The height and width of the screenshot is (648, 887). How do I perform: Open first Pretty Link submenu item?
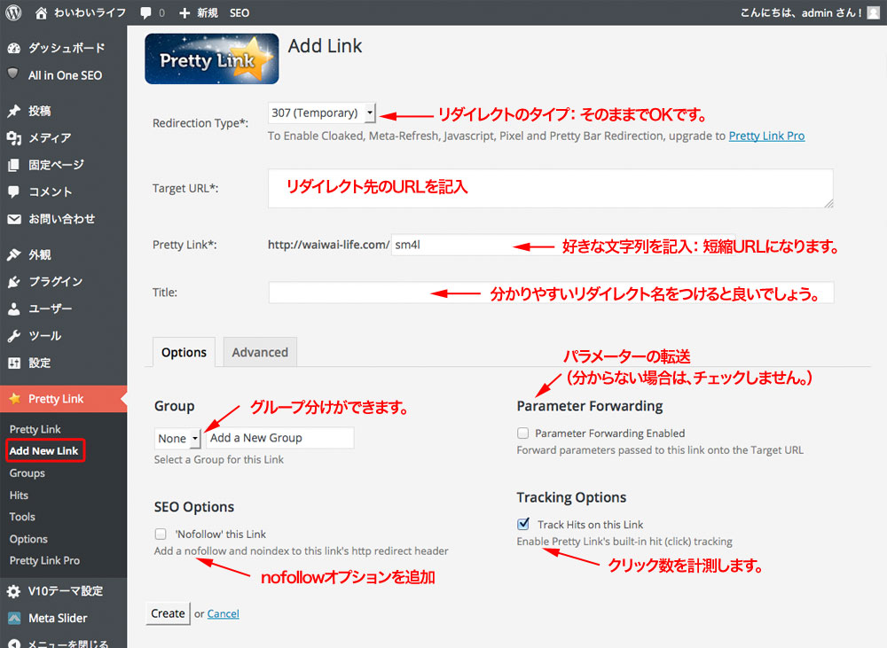35,429
